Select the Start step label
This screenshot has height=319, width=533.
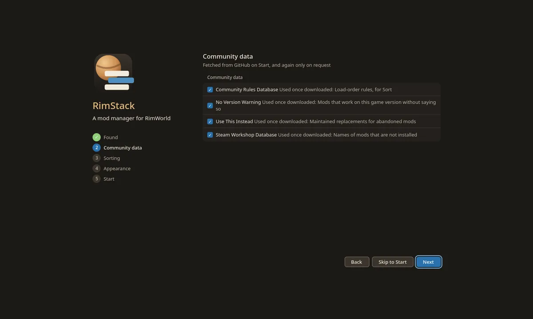pos(109,179)
